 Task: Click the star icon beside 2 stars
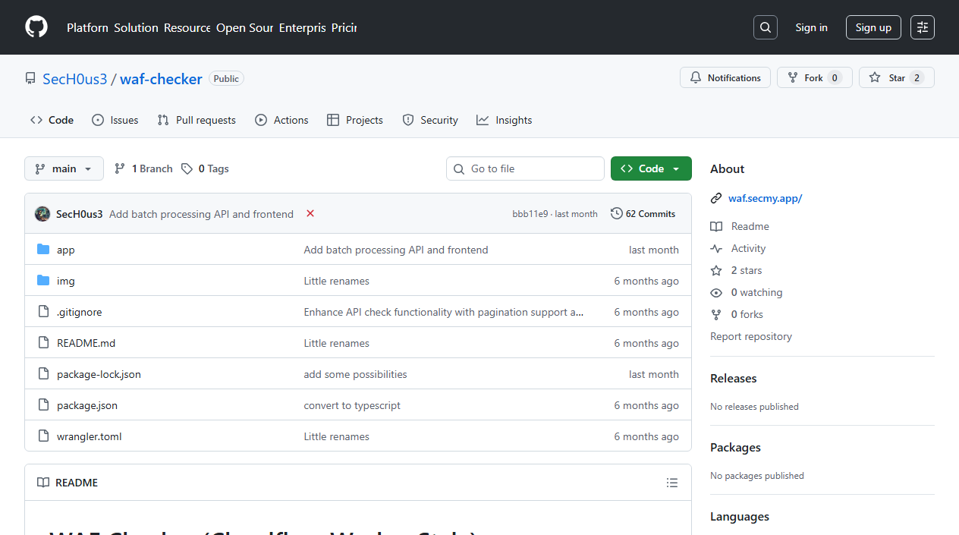pyautogui.click(x=716, y=271)
